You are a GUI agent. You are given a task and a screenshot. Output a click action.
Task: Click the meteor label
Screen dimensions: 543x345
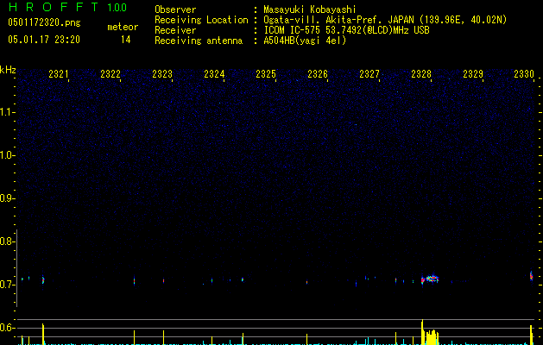(x=123, y=27)
